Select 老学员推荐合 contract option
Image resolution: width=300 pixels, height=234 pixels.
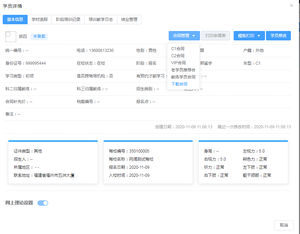point(183,70)
